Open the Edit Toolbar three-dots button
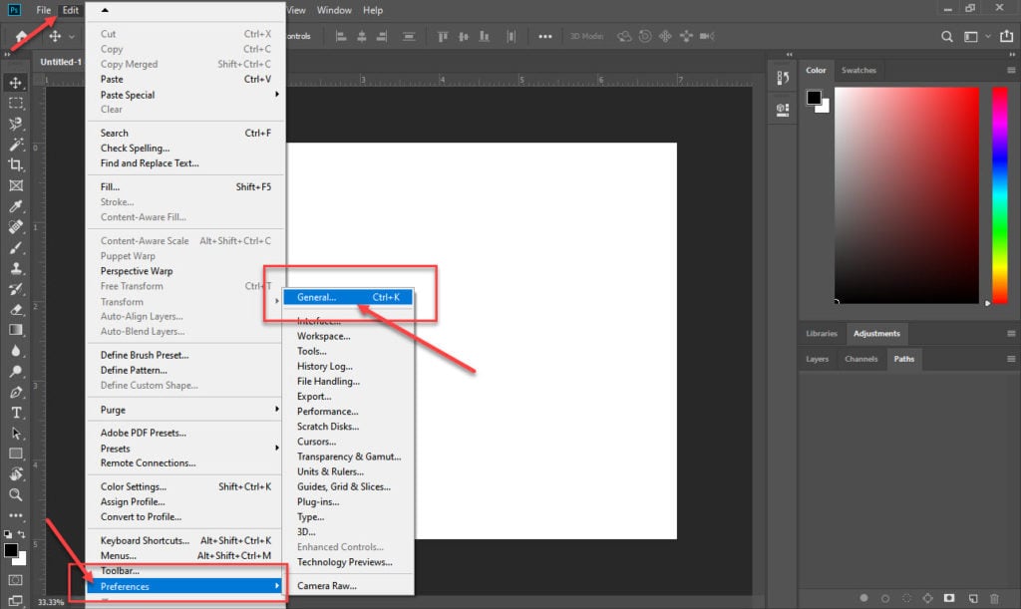Image resolution: width=1021 pixels, height=609 pixels. coord(16,515)
